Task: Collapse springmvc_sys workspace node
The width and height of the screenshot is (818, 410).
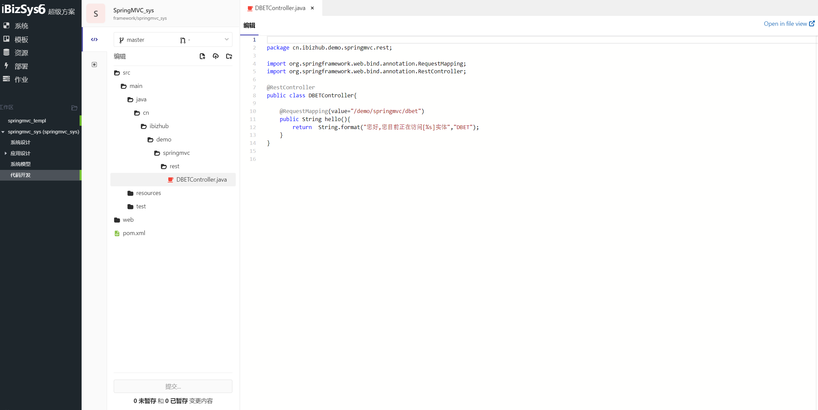Action: coord(3,132)
